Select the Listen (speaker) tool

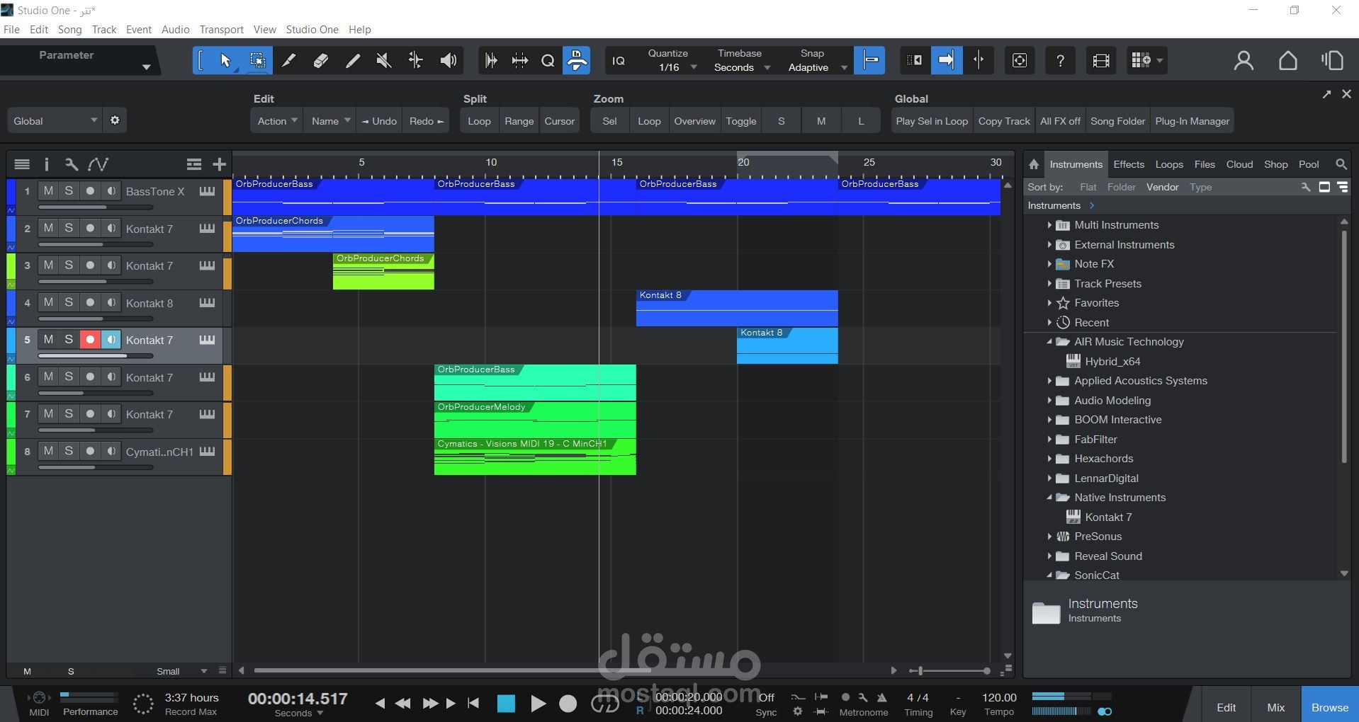[x=448, y=61]
